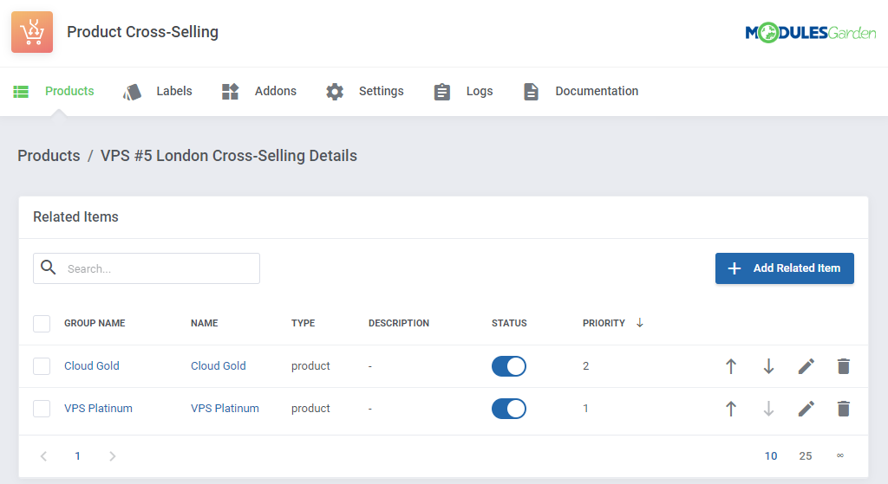The image size is (888, 484).
Task: Click the Documentation file icon
Action: coord(531,92)
